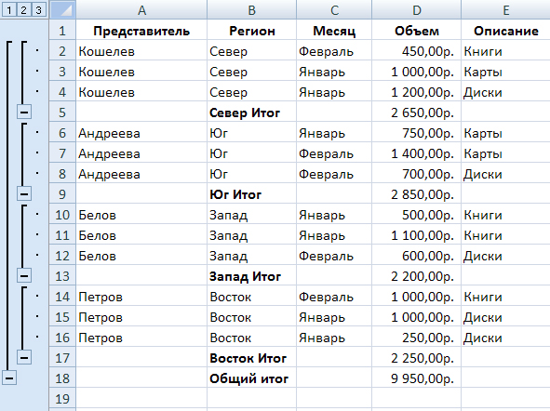550x411 pixels.
Task: Show outline level 3 details
Action: [38, 10]
